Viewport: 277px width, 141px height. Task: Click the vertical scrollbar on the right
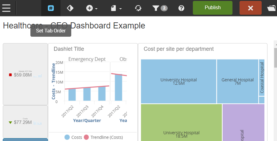point(275,92)
